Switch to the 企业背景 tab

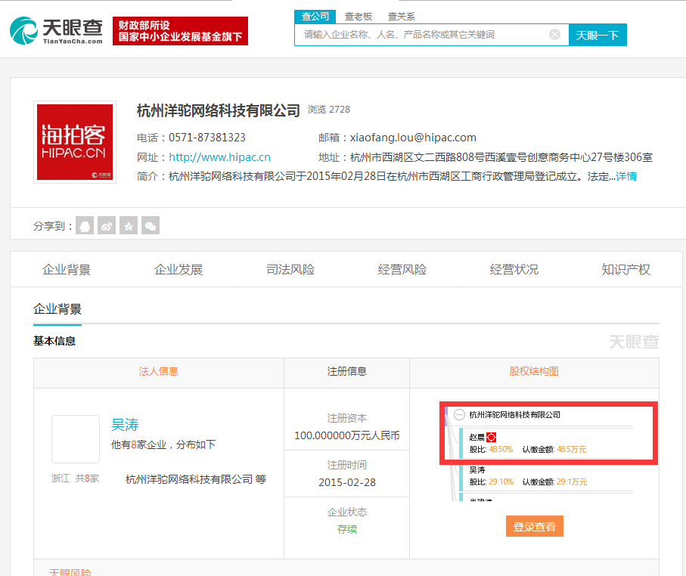67,269
